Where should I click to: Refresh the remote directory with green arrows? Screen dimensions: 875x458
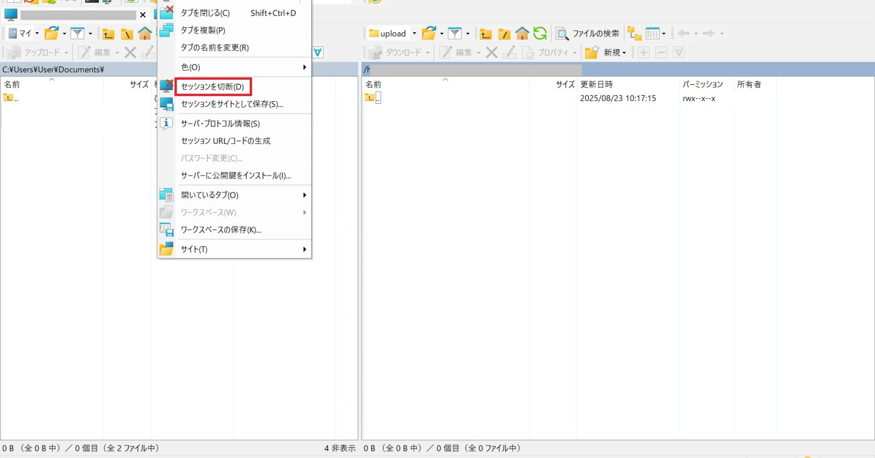pyautogui.click(x=540, y=33)
